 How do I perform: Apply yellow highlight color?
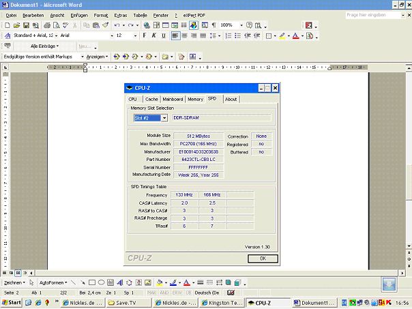pos(282,35)
